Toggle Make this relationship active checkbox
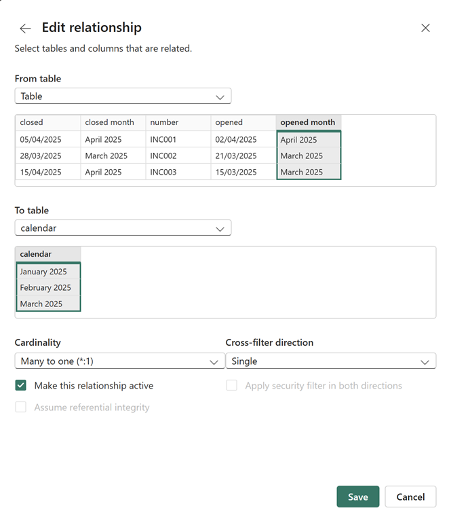449x521 pixels. pos(21,386)
